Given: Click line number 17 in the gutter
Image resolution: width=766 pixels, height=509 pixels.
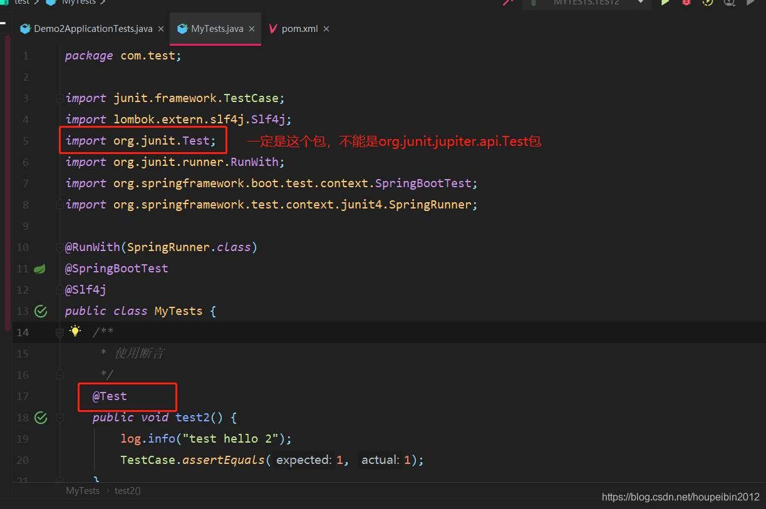Looking at the screenshot, I should [23, 396].
